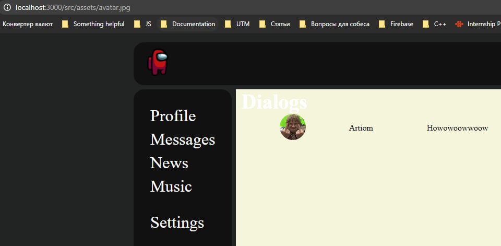
Task: Open Settings in the sidebar
Action: [x=177, y=222]
